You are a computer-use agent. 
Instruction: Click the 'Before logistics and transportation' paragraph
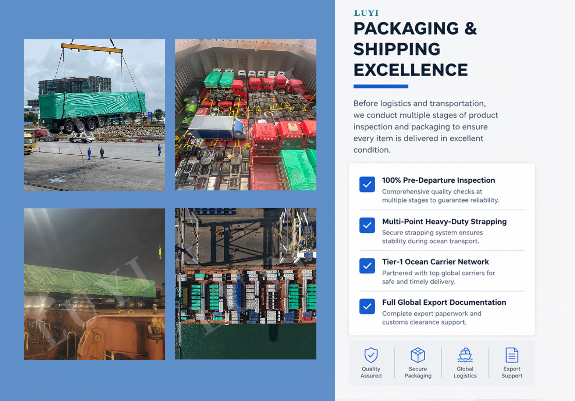tap(426, 127)
